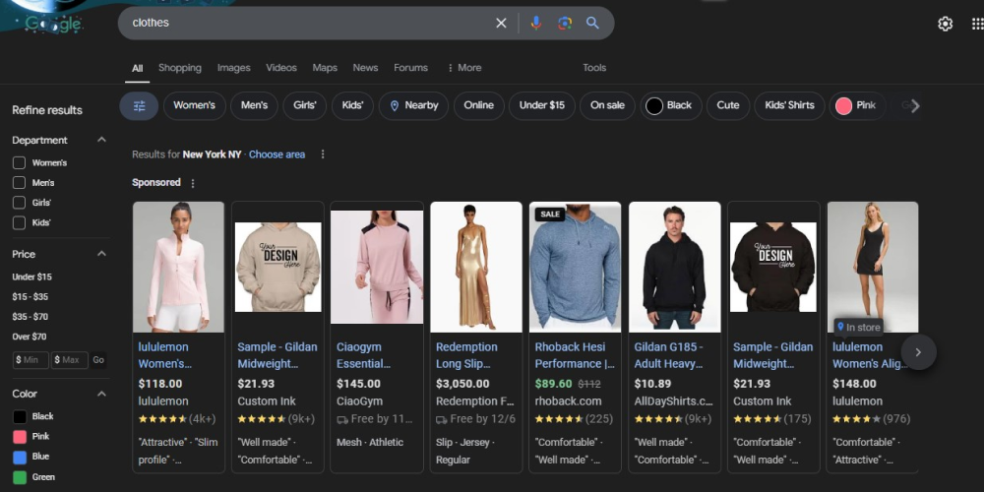Click the magnifying glass search button
The image size is (984, 492).
(592, 23)
